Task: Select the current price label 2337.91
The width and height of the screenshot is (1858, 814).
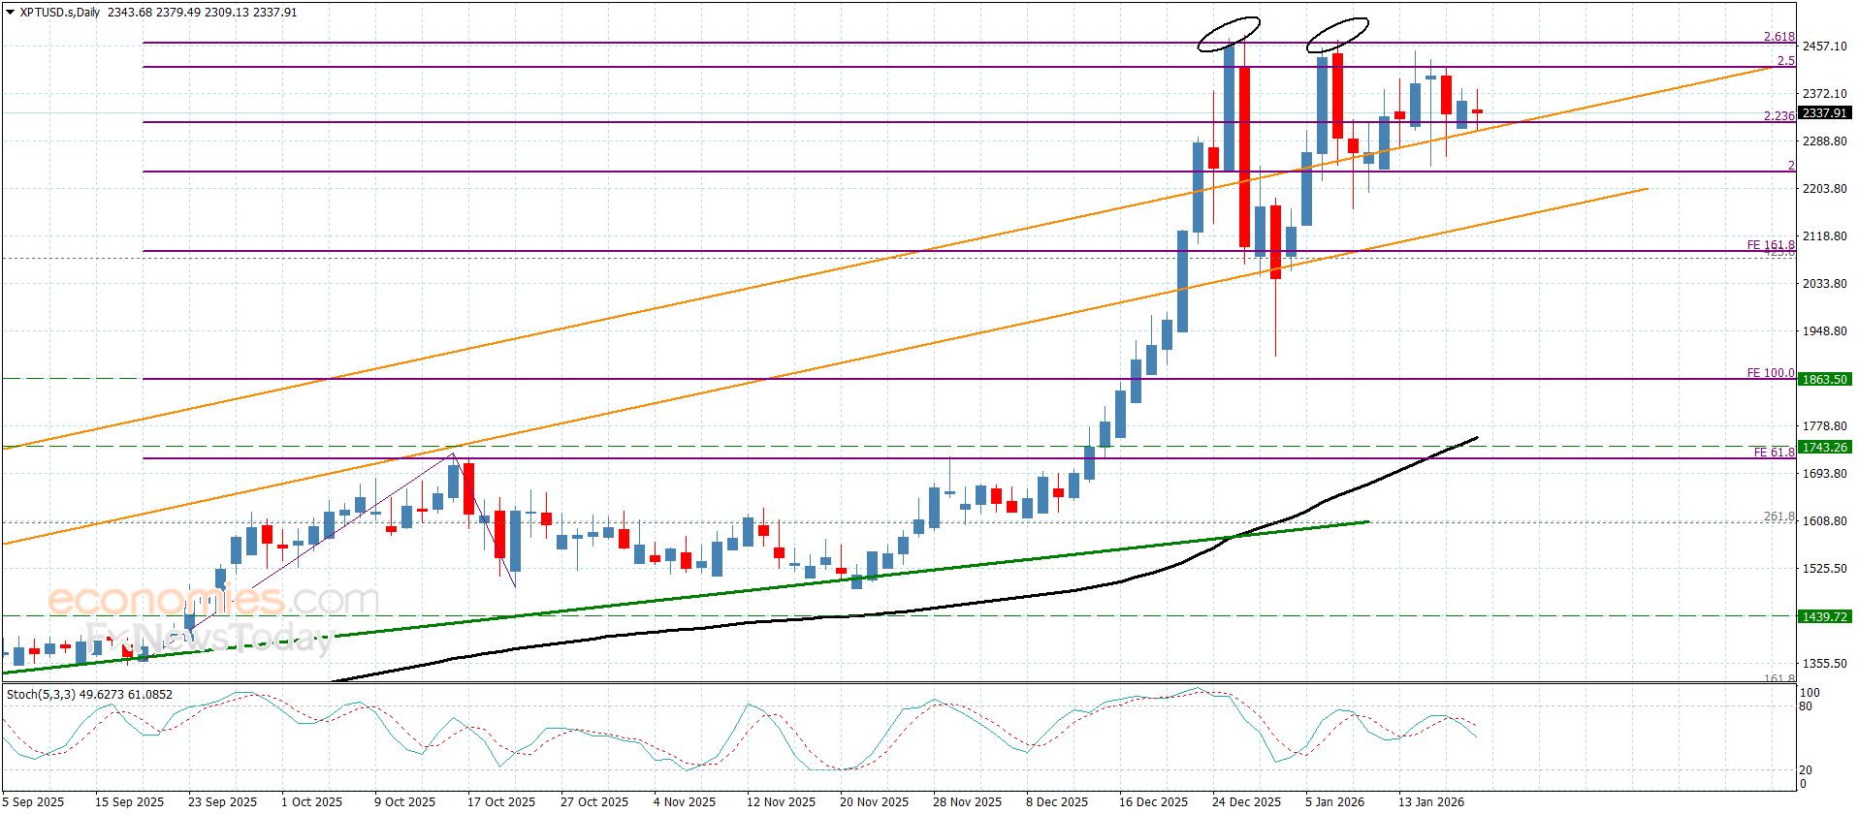Action: click(1822, 113)
